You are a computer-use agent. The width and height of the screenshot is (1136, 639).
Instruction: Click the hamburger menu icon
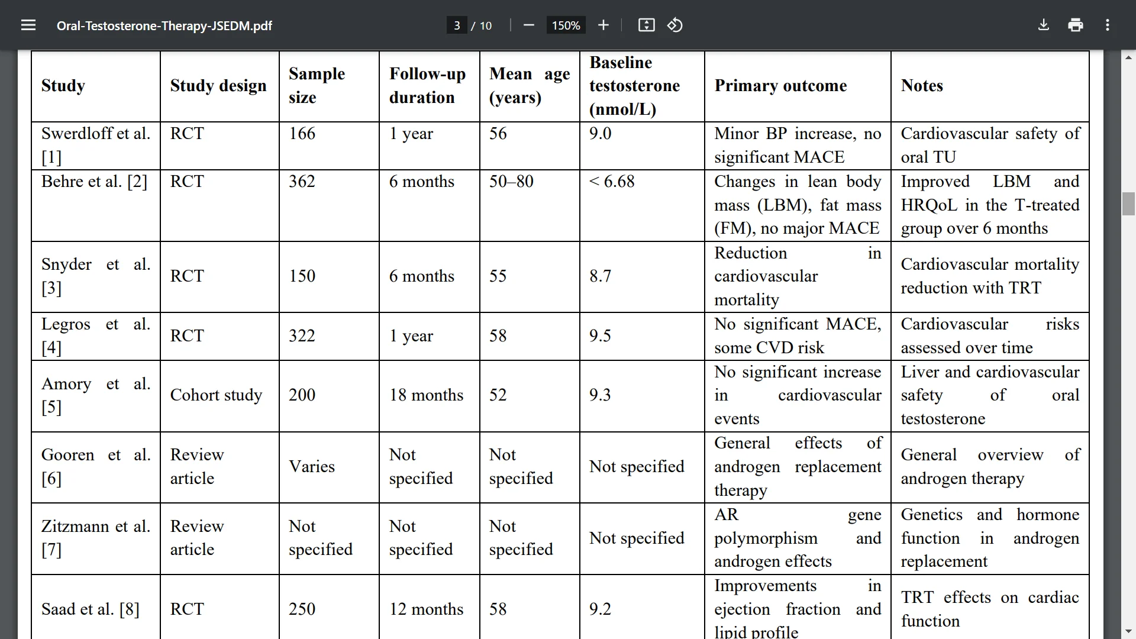pyautogui.click(x=28, y=25)
